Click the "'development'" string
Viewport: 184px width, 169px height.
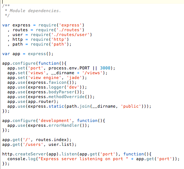(x=55, y=121)
